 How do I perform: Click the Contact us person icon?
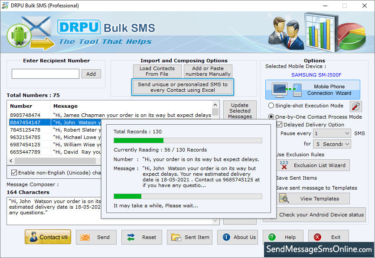(33, 237)
